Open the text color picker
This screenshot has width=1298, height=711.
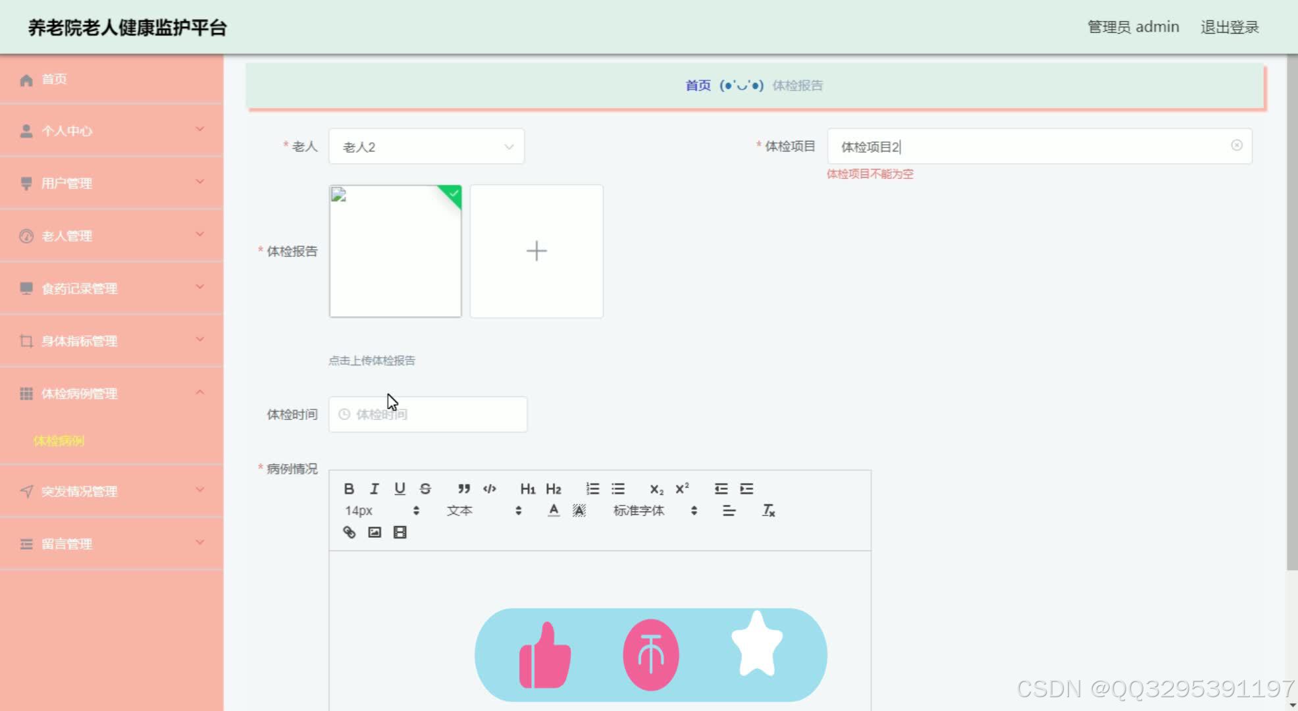554,510
